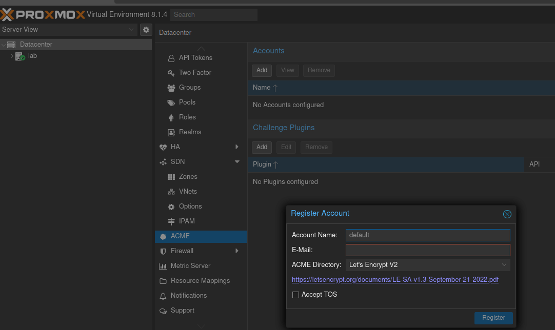Click the Two Factor key icon

tap(171, 73)
